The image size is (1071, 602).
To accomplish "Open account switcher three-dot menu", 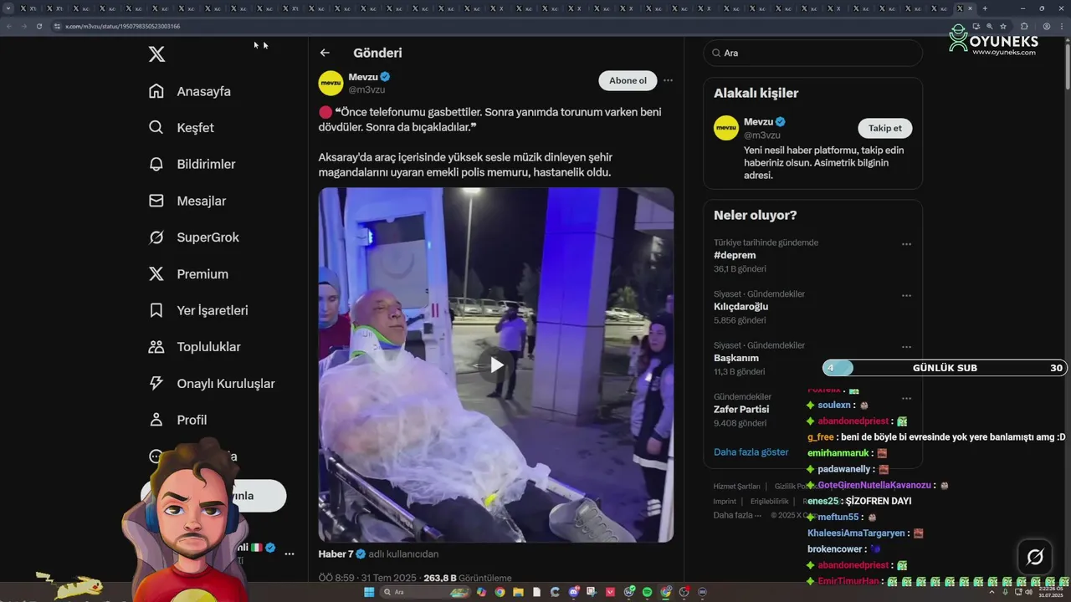I will pyautogui.click(x=289, y=554).
